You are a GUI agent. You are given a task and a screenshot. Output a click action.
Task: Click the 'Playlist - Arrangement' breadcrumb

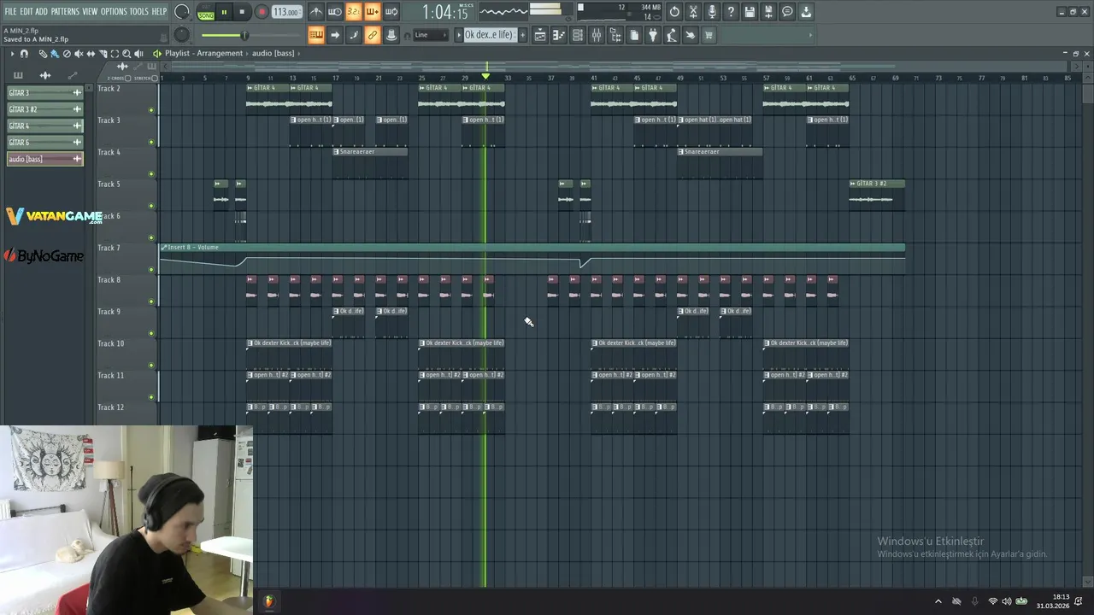click(x=203, y=54)
